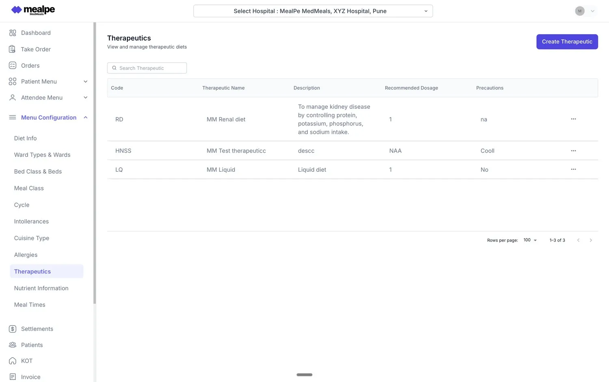Open the user account dropdown arrow

(593, 11)
